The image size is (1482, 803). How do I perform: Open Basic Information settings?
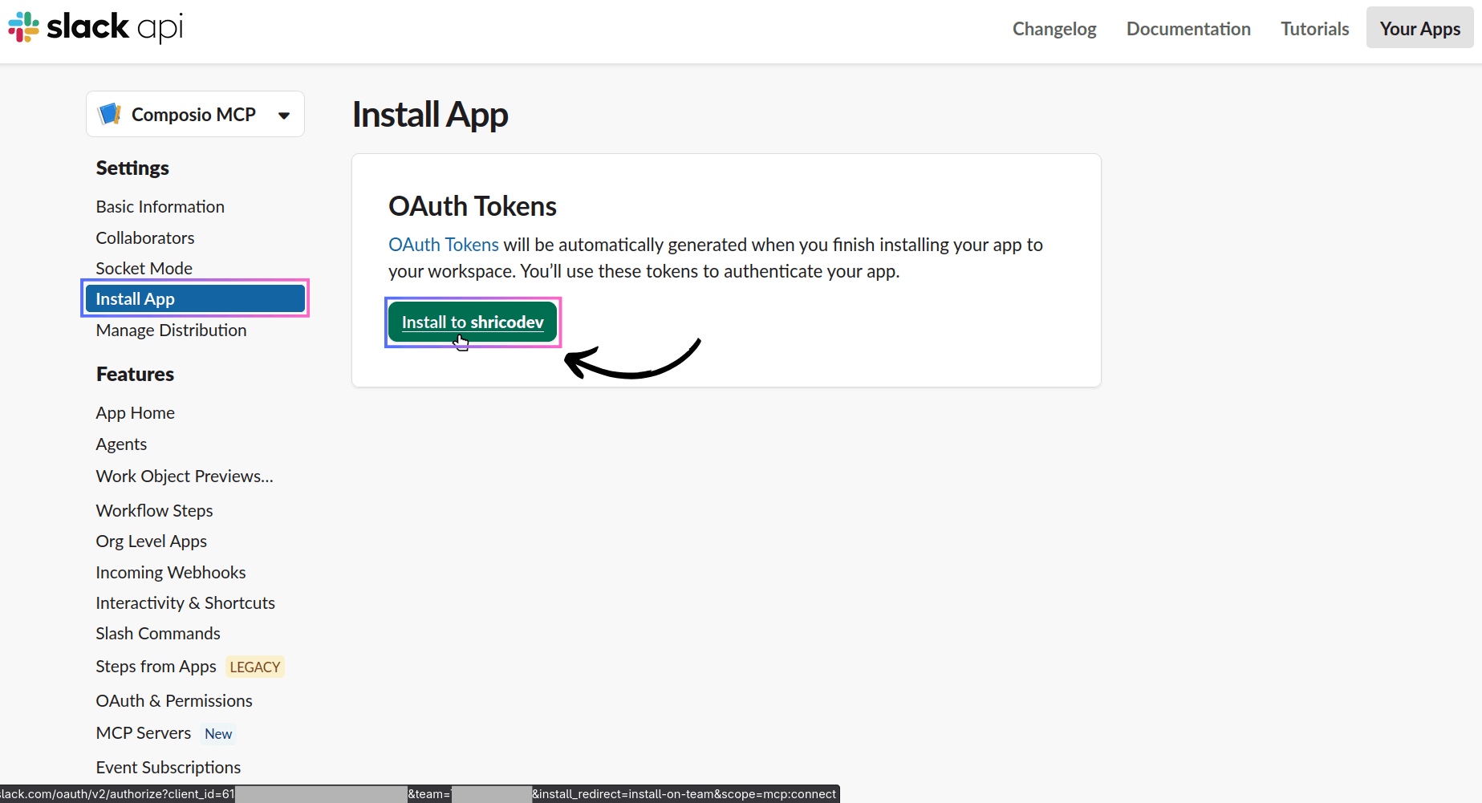pos(160,207)
